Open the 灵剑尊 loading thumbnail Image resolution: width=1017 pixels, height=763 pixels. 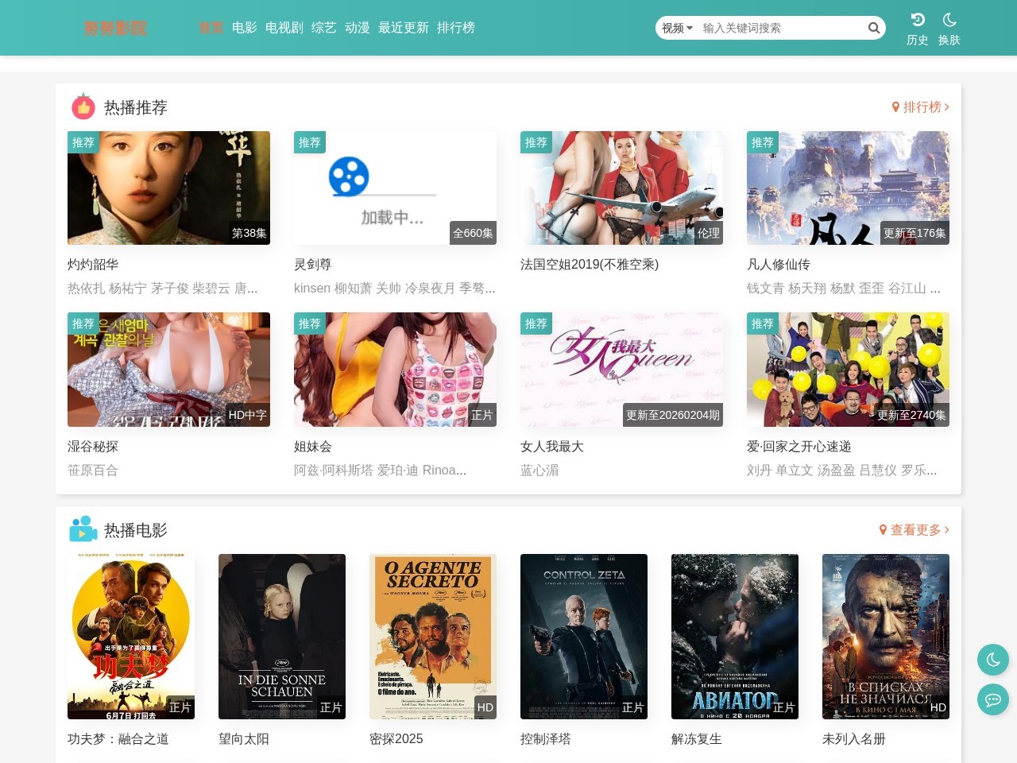[395, 188]
